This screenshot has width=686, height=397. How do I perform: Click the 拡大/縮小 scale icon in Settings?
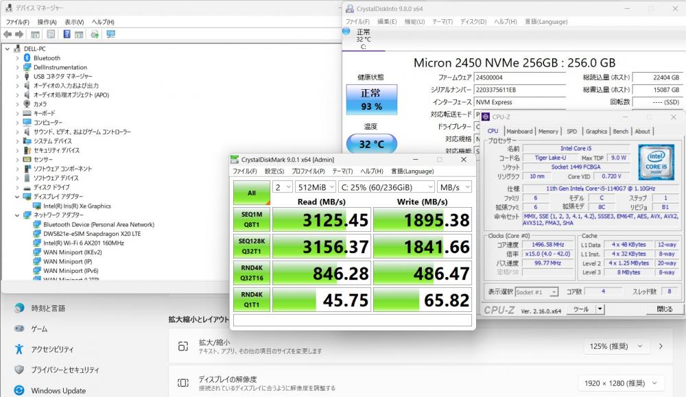[x=183, y=346]
